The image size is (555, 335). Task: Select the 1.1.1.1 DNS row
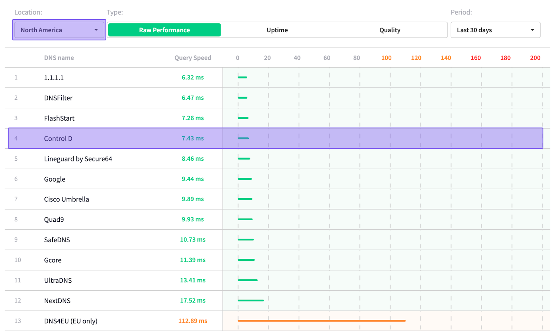coord(54,78)
